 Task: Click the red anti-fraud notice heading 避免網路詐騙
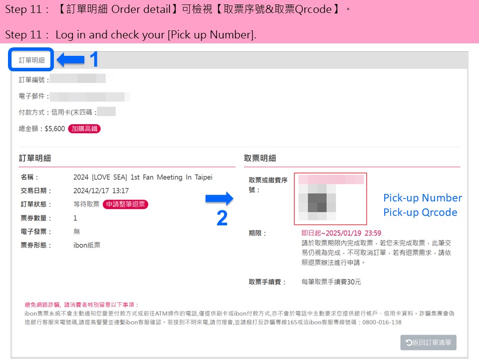point(82,305)
